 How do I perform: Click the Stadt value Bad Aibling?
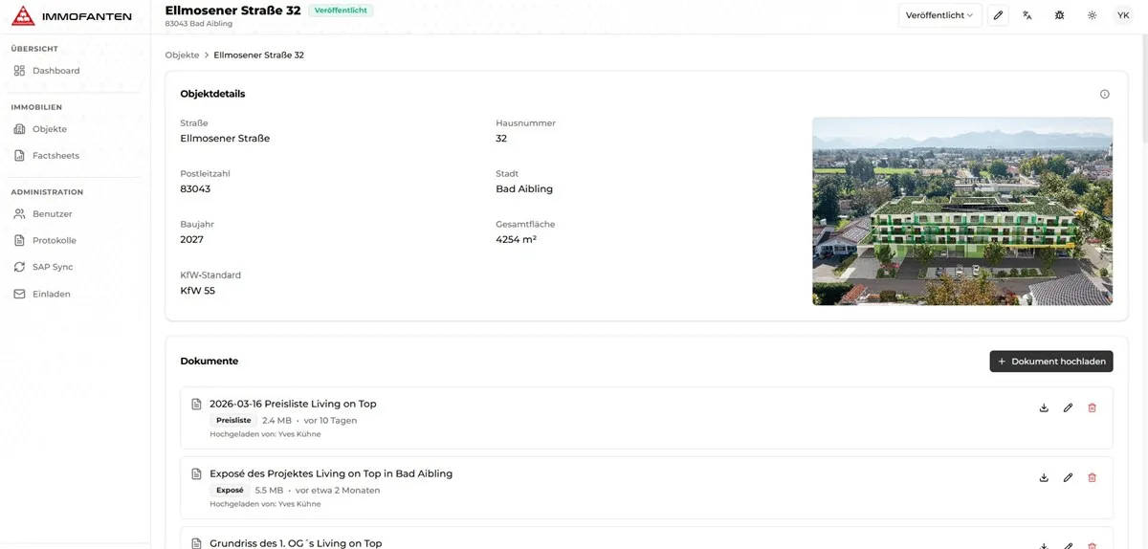click(524, 189)
